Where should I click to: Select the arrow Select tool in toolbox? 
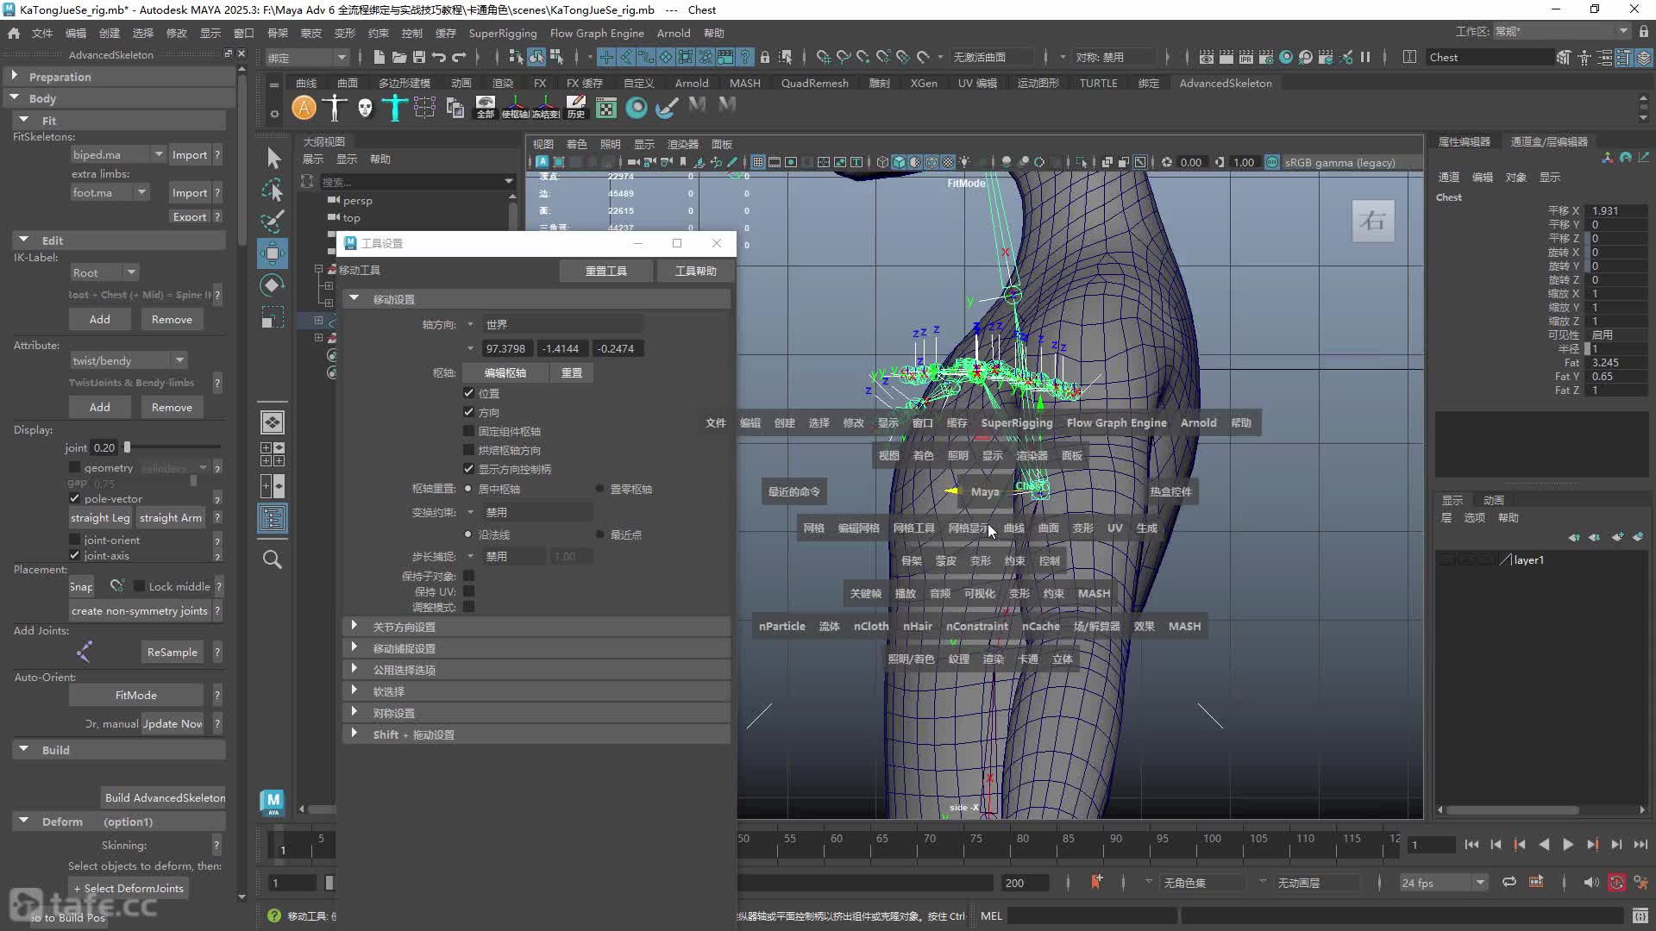click(273, 158)
